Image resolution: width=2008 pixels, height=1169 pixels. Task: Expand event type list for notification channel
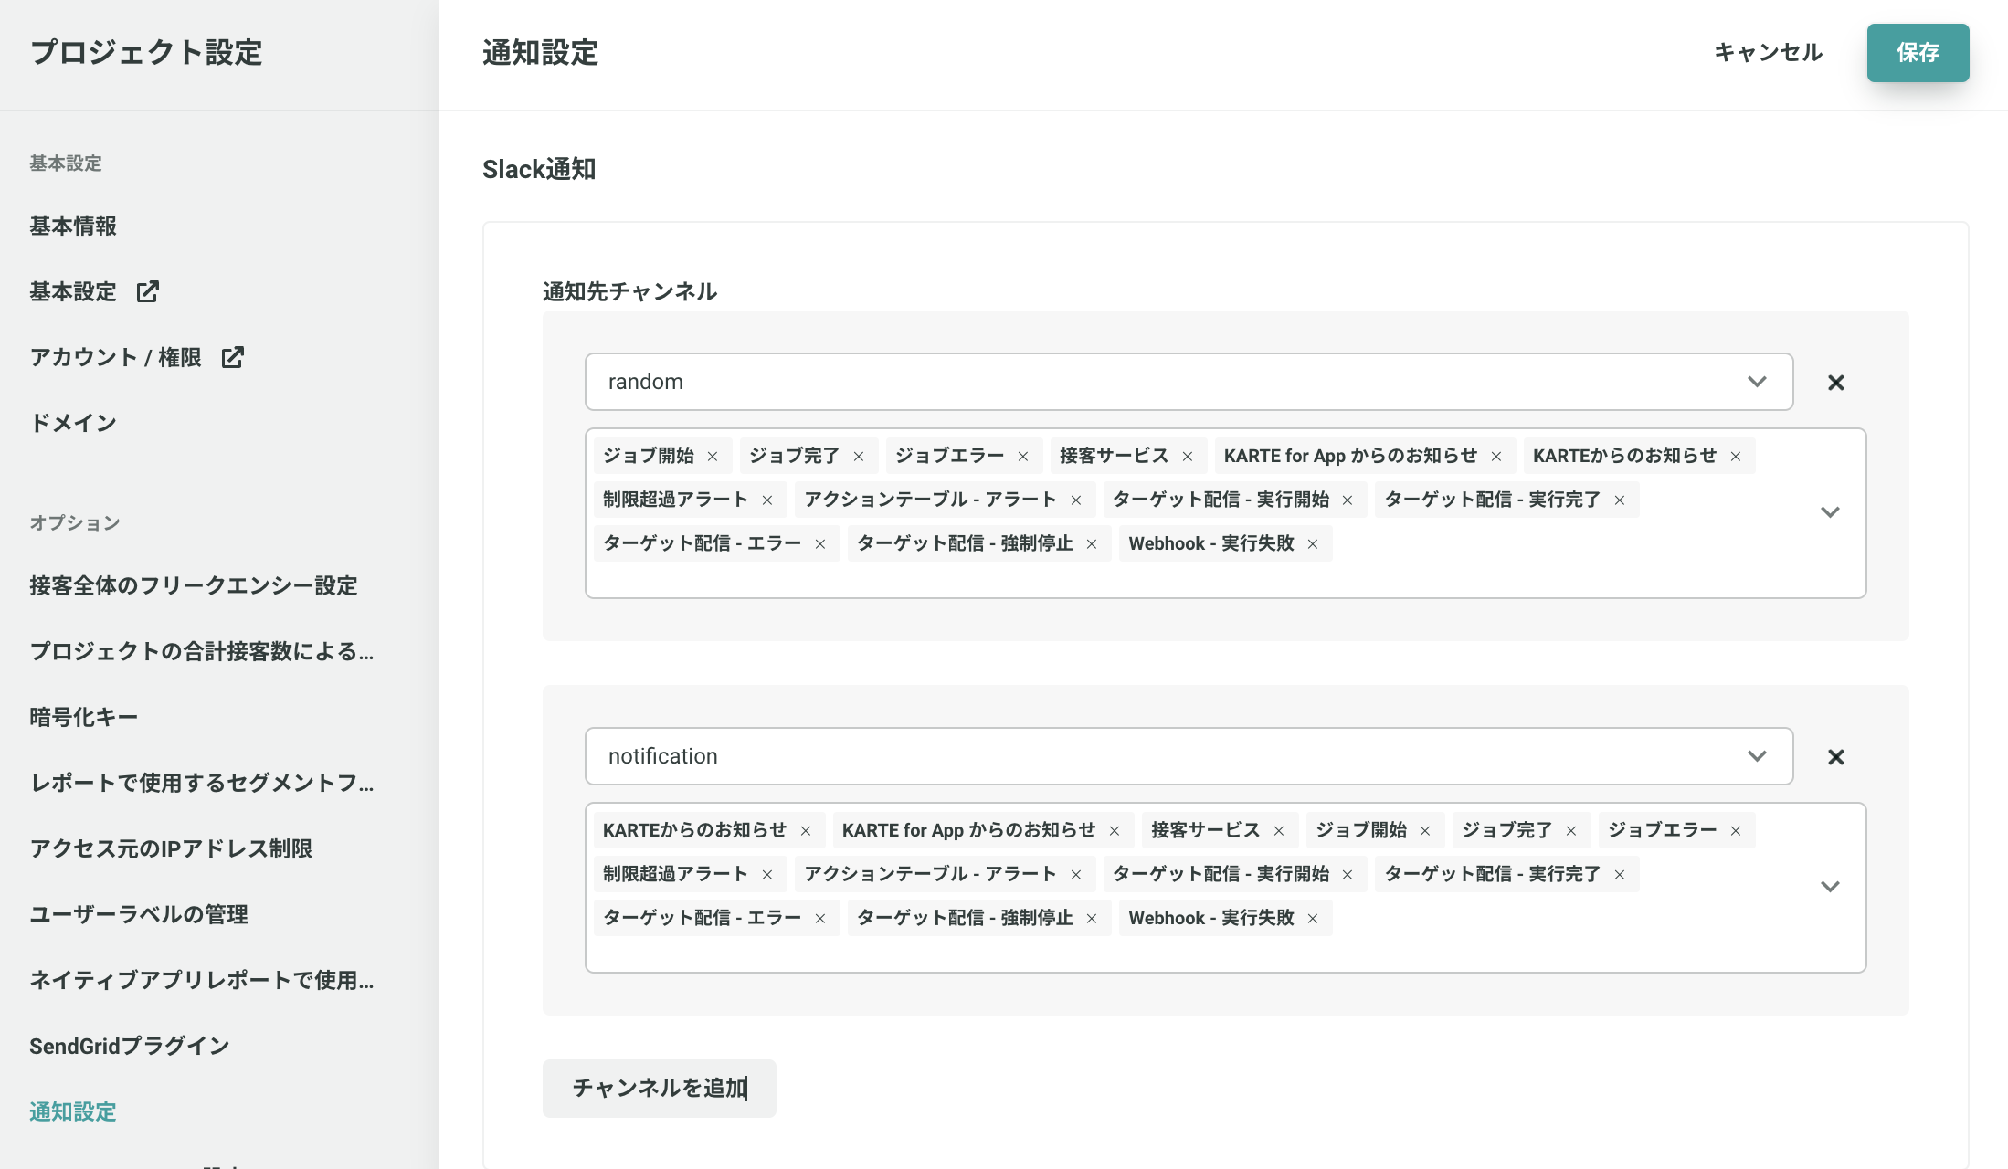click(1830, 887)
